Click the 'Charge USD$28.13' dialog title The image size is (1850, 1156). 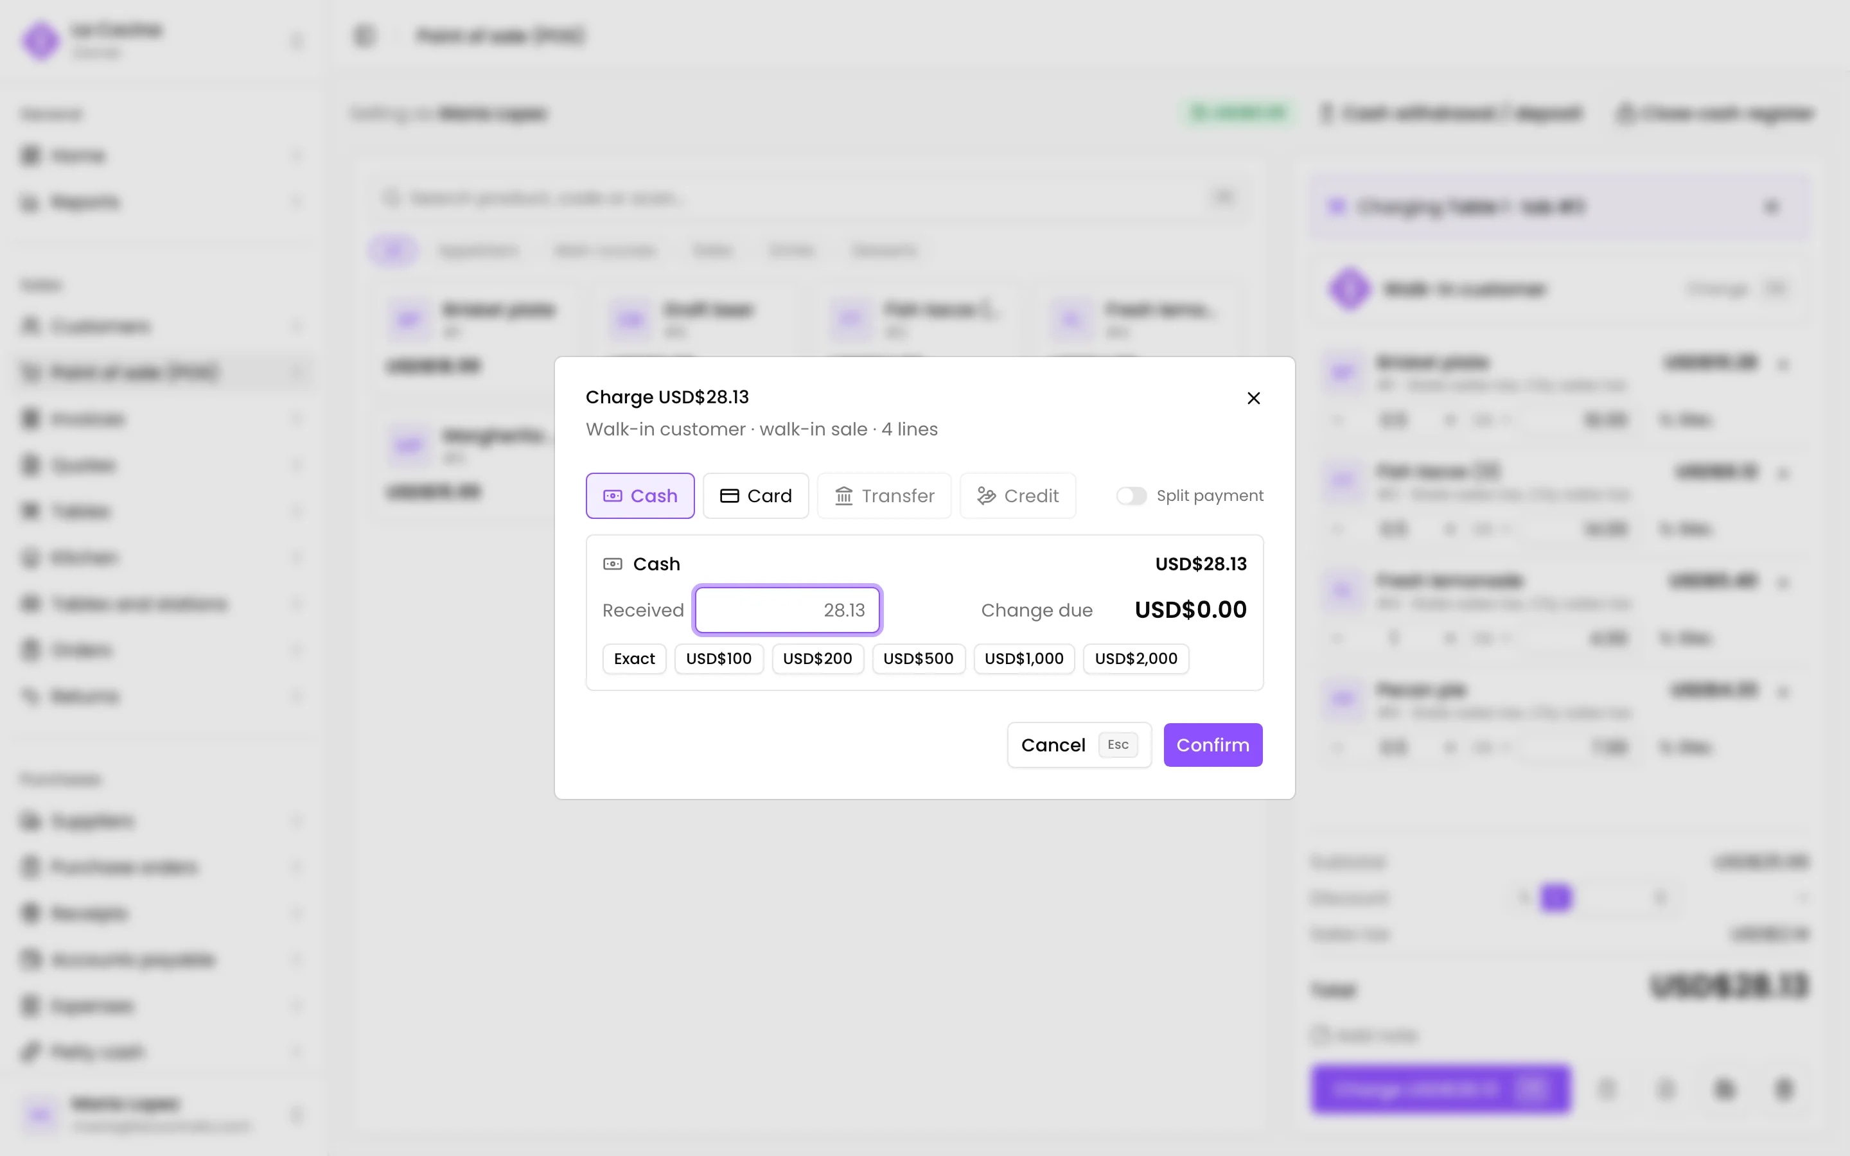tap(667, 398)
